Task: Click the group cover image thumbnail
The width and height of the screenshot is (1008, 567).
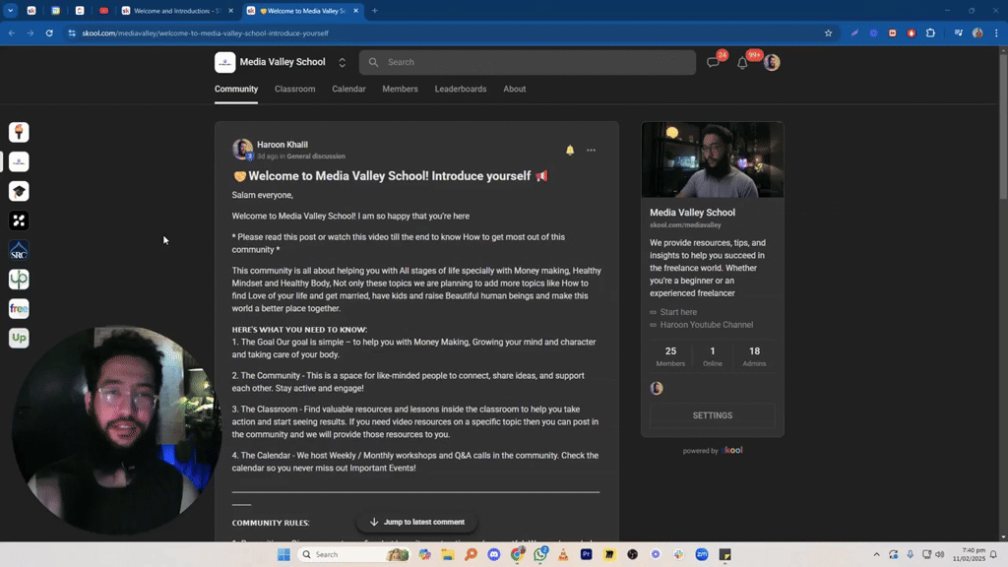Action: (713, 159)
